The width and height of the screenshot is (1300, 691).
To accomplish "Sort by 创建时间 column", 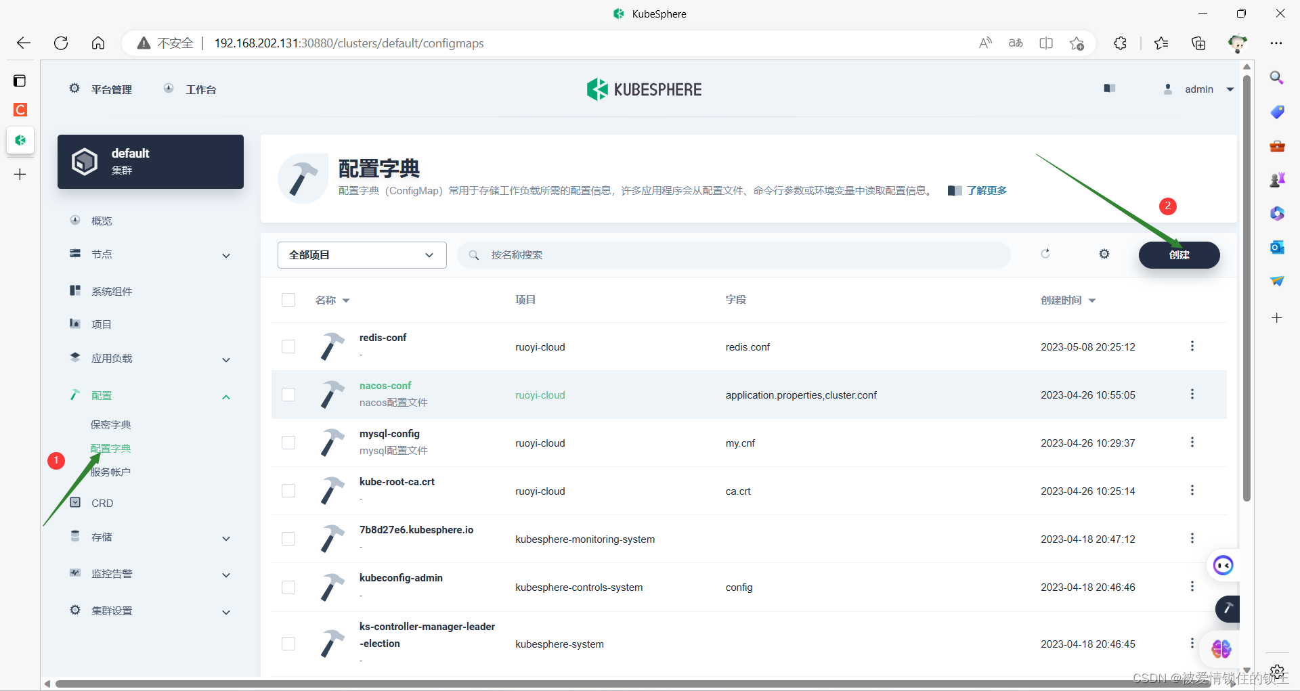I will pyautogui.click(x=1068, y=300).
